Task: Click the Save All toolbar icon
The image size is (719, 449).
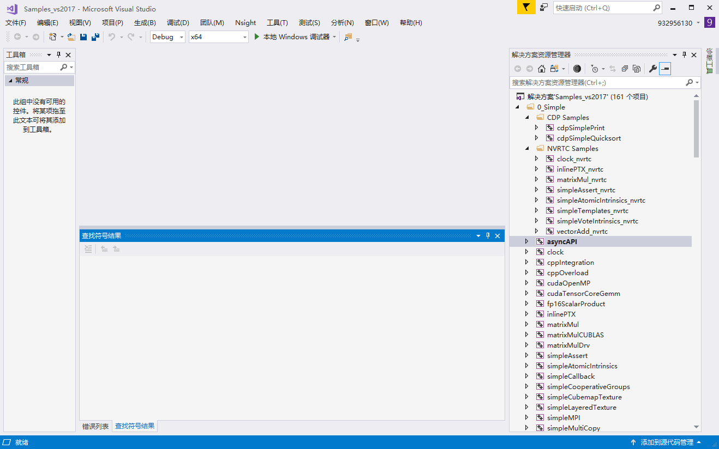Action: click(x=95, y=37)
